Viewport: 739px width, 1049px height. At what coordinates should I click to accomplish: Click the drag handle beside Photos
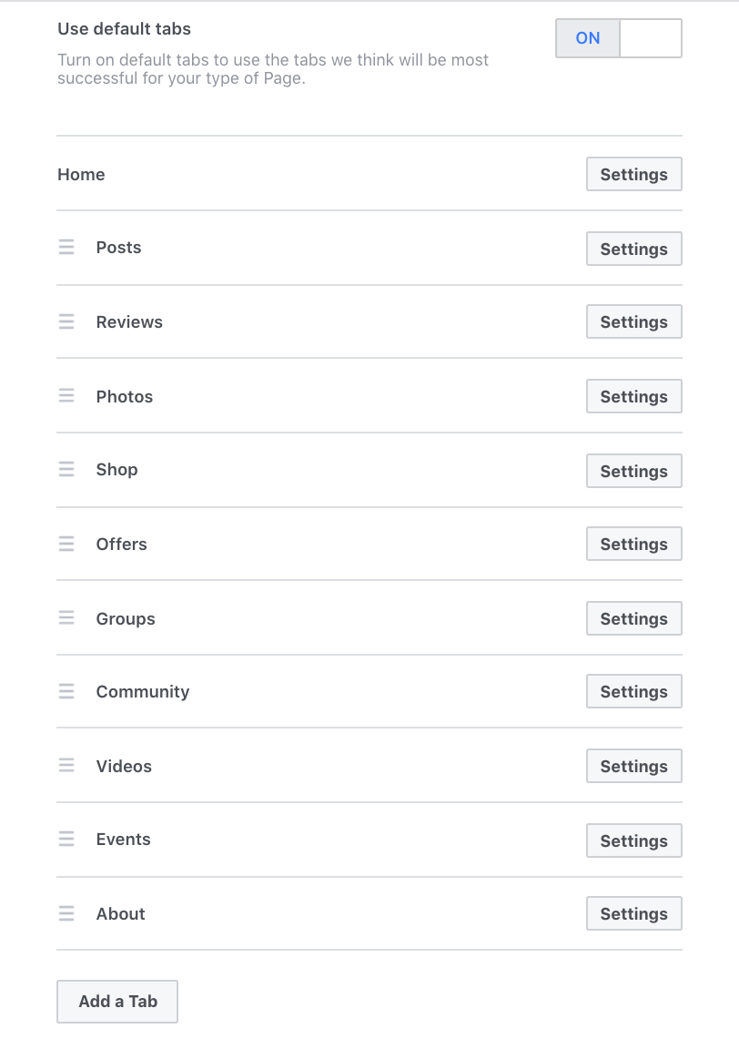point(66,396)
